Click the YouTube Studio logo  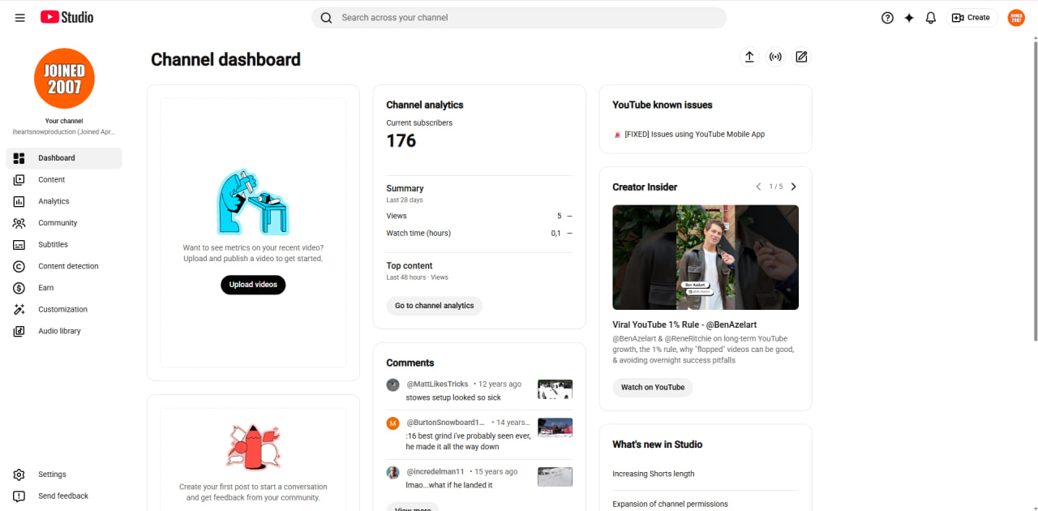(x=66, y=17)
